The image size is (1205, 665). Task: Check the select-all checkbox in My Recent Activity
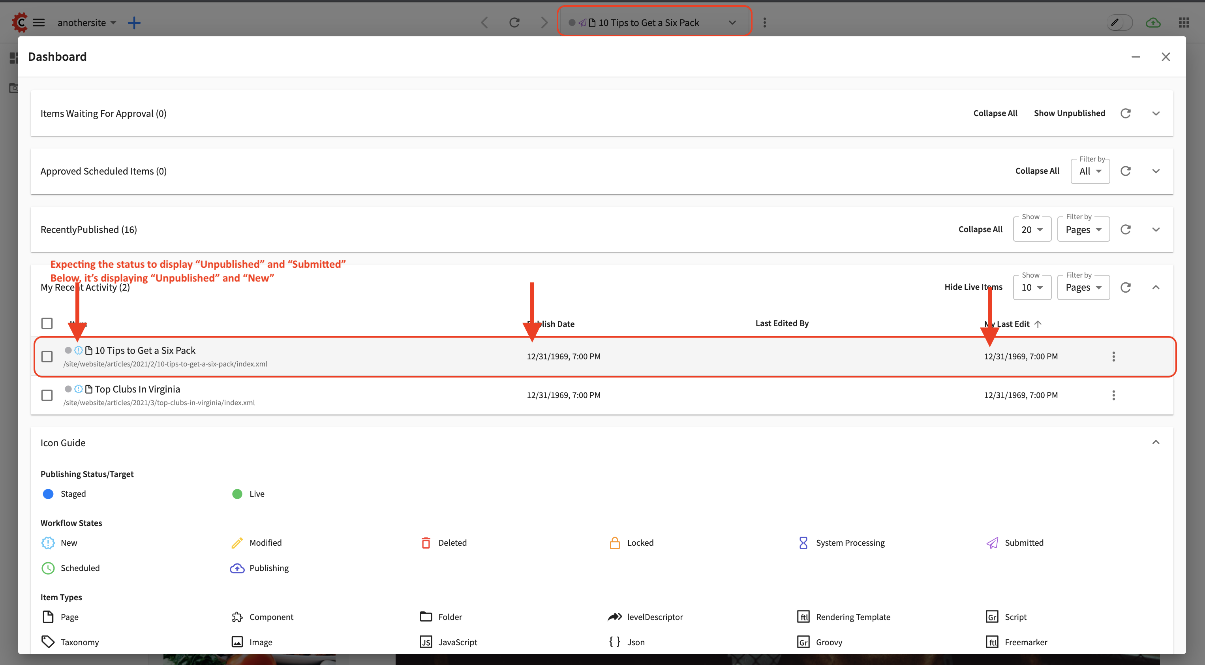coord(47,323)
